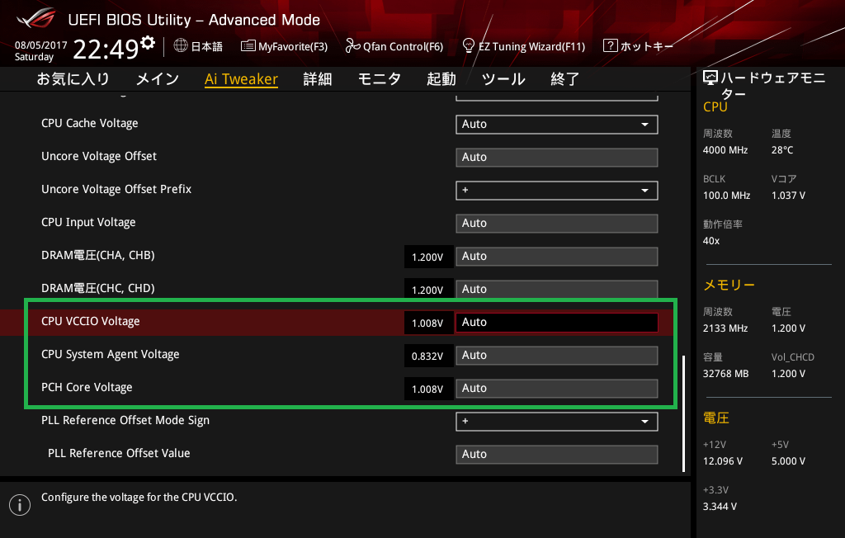
Task: Click the 4000 MHz CPU frequency value
Action: [x=725, y=150]
